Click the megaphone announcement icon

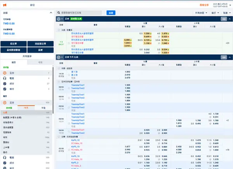tap(5, 5)
